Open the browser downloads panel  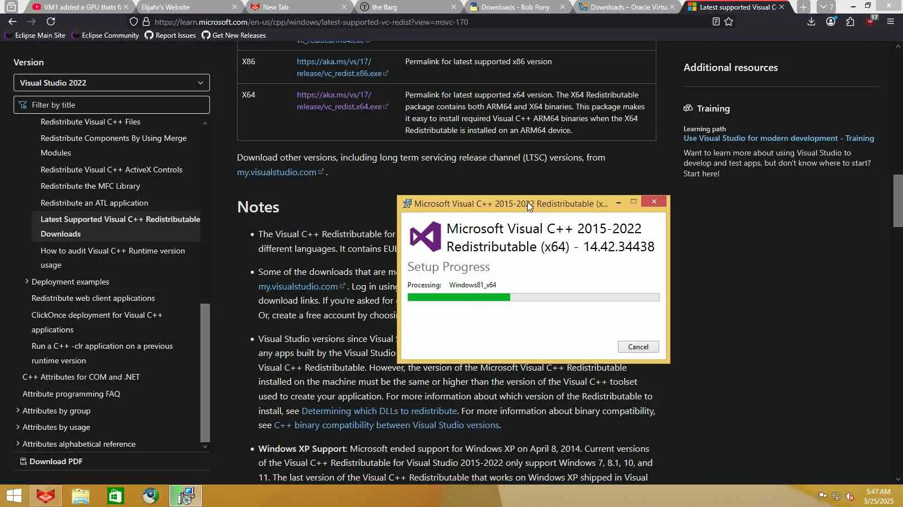tap(811, 21)
